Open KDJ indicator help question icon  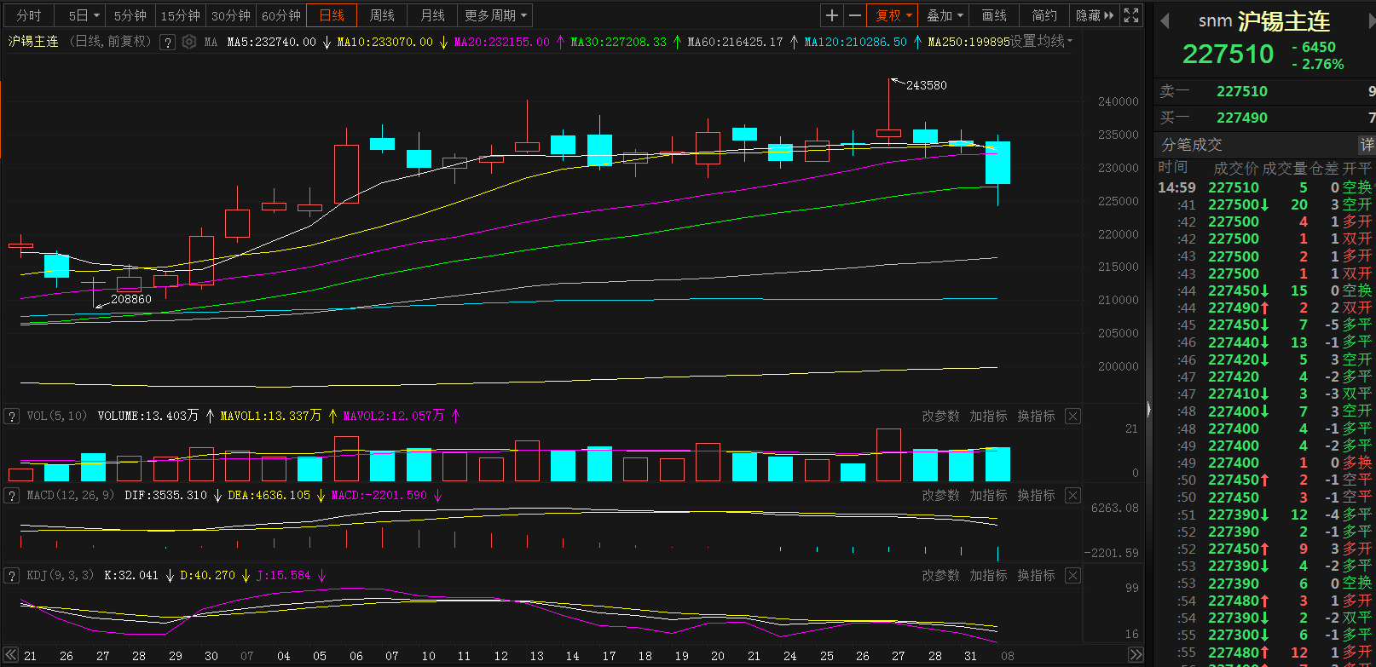click(12, 576)
